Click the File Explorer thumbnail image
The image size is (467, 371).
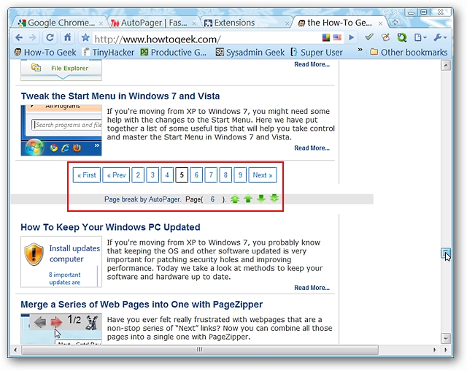tap(61, 69)
